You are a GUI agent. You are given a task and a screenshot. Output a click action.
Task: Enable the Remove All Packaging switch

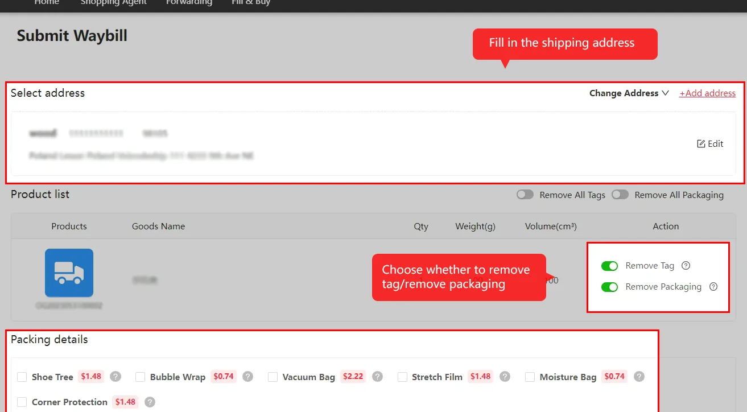tap(620, 195)
